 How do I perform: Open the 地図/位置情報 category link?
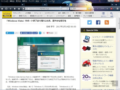coord(89,13)
